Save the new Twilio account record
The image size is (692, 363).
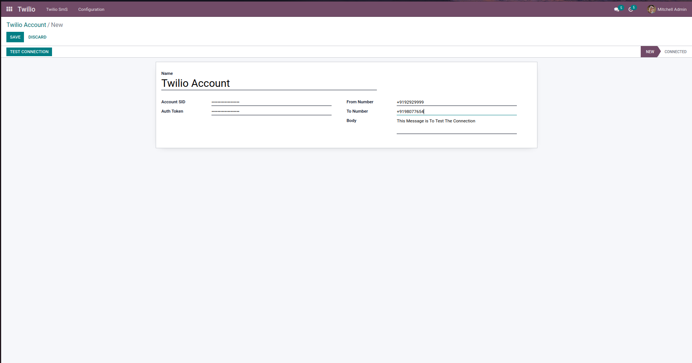click(15, 37)
